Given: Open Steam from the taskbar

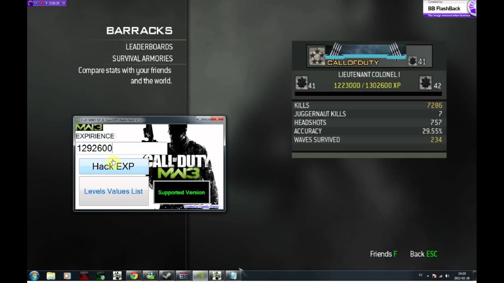Looking at the screenshot, I should pos(167,276).
